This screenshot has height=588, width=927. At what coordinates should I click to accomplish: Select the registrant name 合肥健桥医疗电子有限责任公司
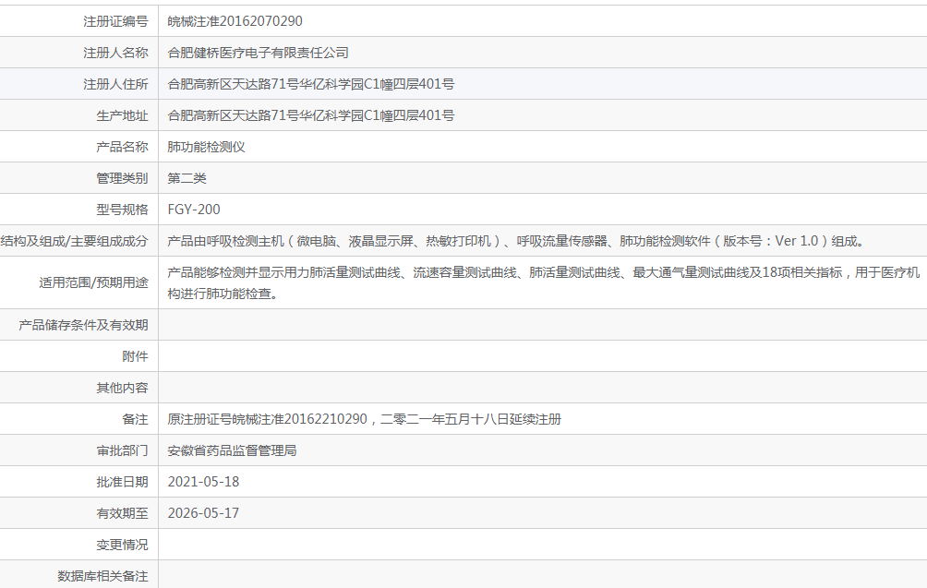click(258, 53)
